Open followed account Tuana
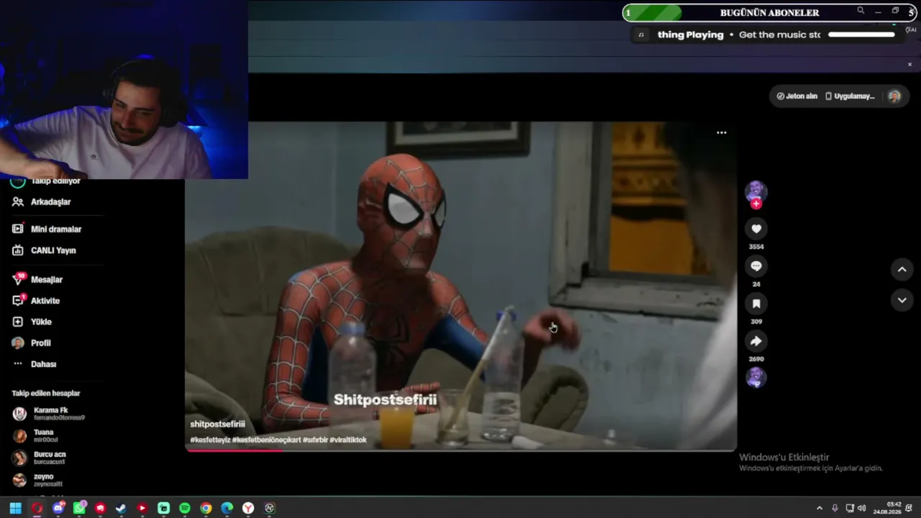 click(36, 436)
